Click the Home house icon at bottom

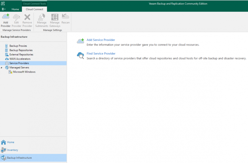(x=3, y=142)
